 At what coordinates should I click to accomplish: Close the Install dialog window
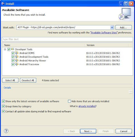tap(131, 4)
